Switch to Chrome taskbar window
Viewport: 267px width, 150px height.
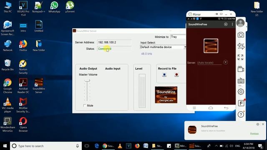tap(108, 146)
